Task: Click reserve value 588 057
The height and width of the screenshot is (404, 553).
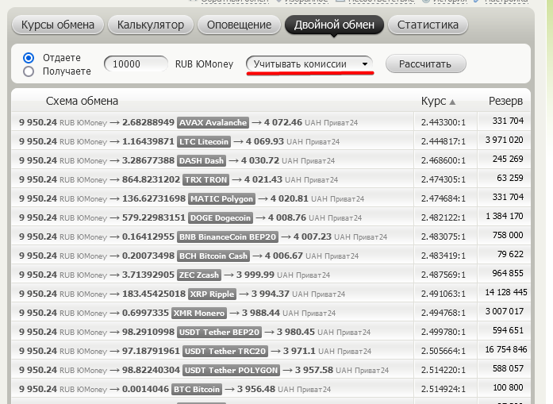Action: [508, 368]
